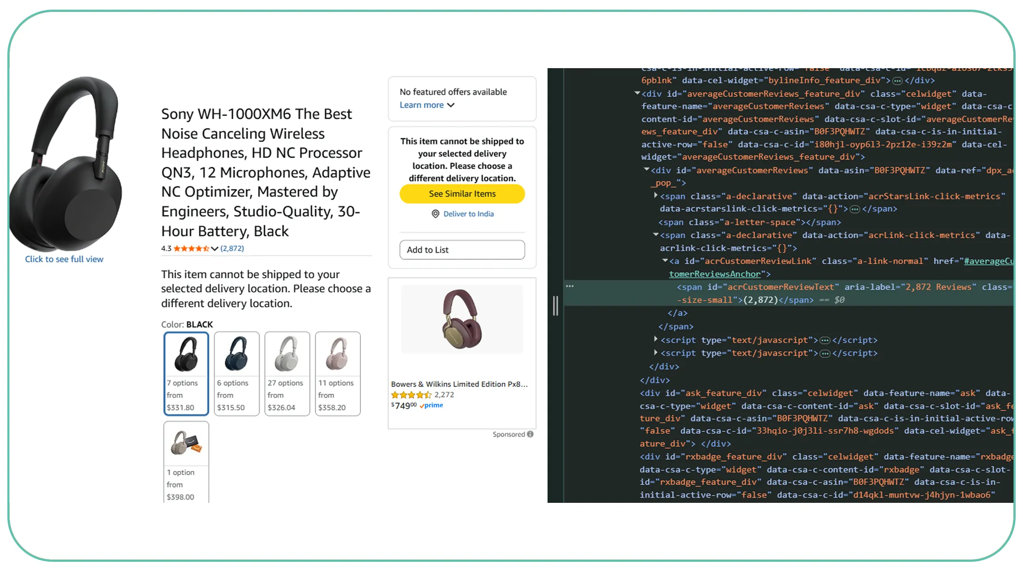Click the div id rxbadge_feature_div line
The height and width of the screenshot is (571, 1023).
[826, 476]
